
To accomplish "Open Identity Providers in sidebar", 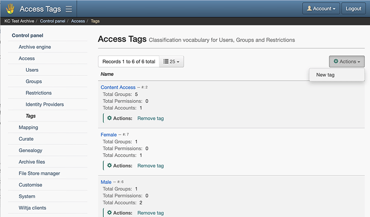I will click(44, 105).
